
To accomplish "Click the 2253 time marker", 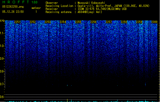I will pos(48,22).
